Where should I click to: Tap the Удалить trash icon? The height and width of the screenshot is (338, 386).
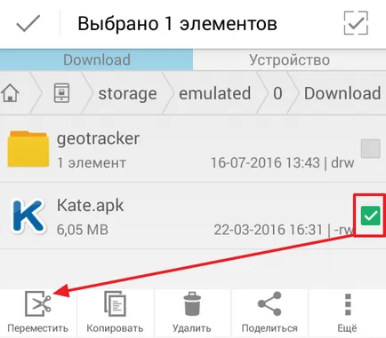(192, 303)
